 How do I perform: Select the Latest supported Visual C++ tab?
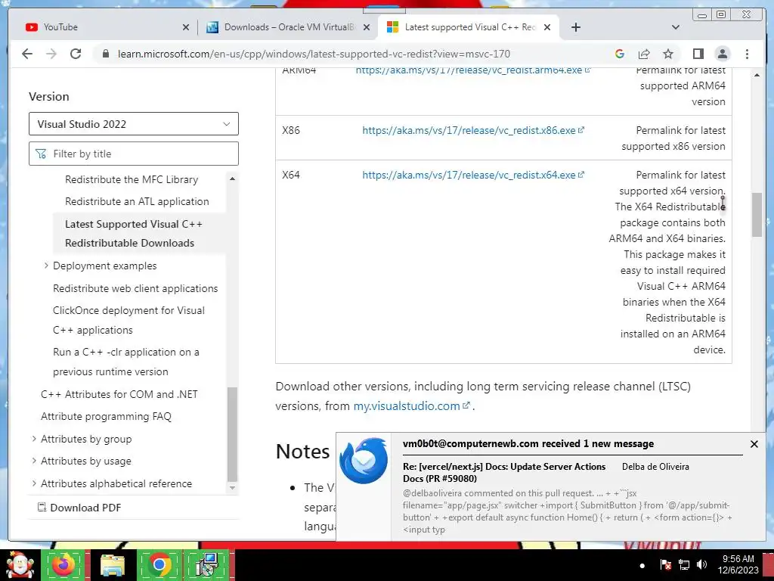(x=469, y=27)
